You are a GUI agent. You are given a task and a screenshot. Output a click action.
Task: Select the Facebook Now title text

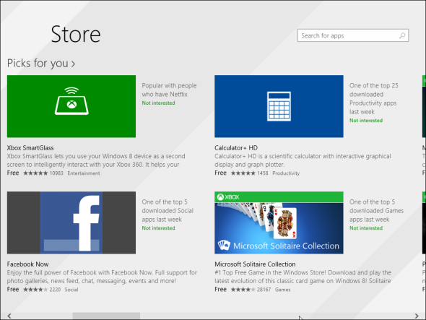click(x=27, y=264)
